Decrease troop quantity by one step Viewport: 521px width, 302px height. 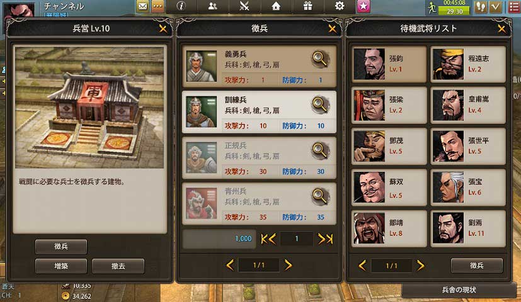click(x=272, y=239)
